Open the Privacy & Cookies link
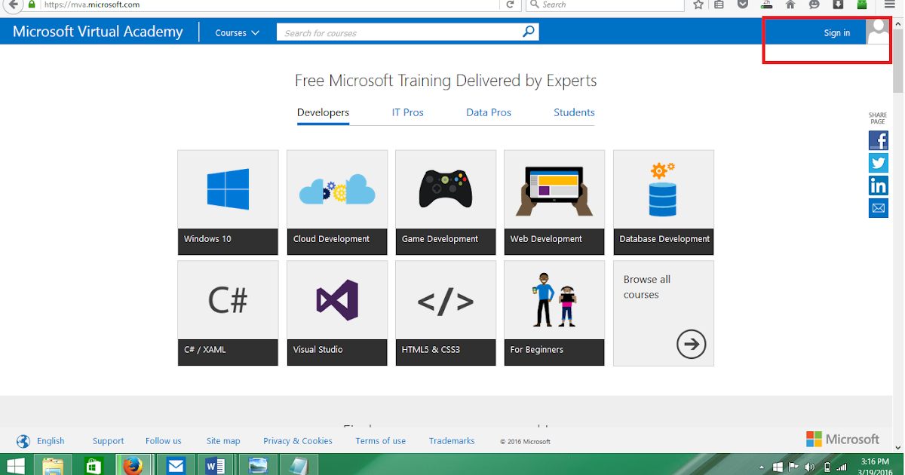 pos(297,440)
